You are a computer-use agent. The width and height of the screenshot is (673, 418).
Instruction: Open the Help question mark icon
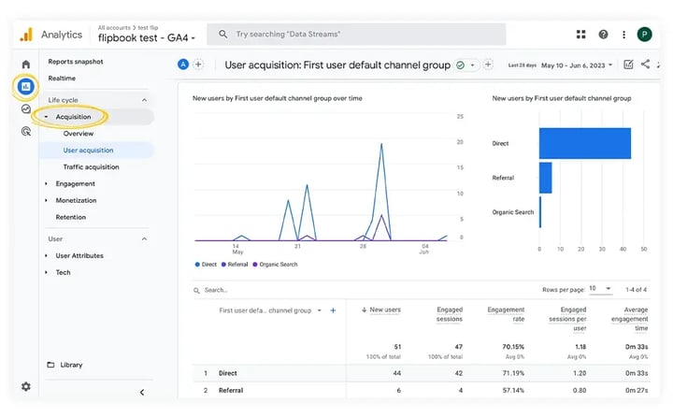pos(603,35)
